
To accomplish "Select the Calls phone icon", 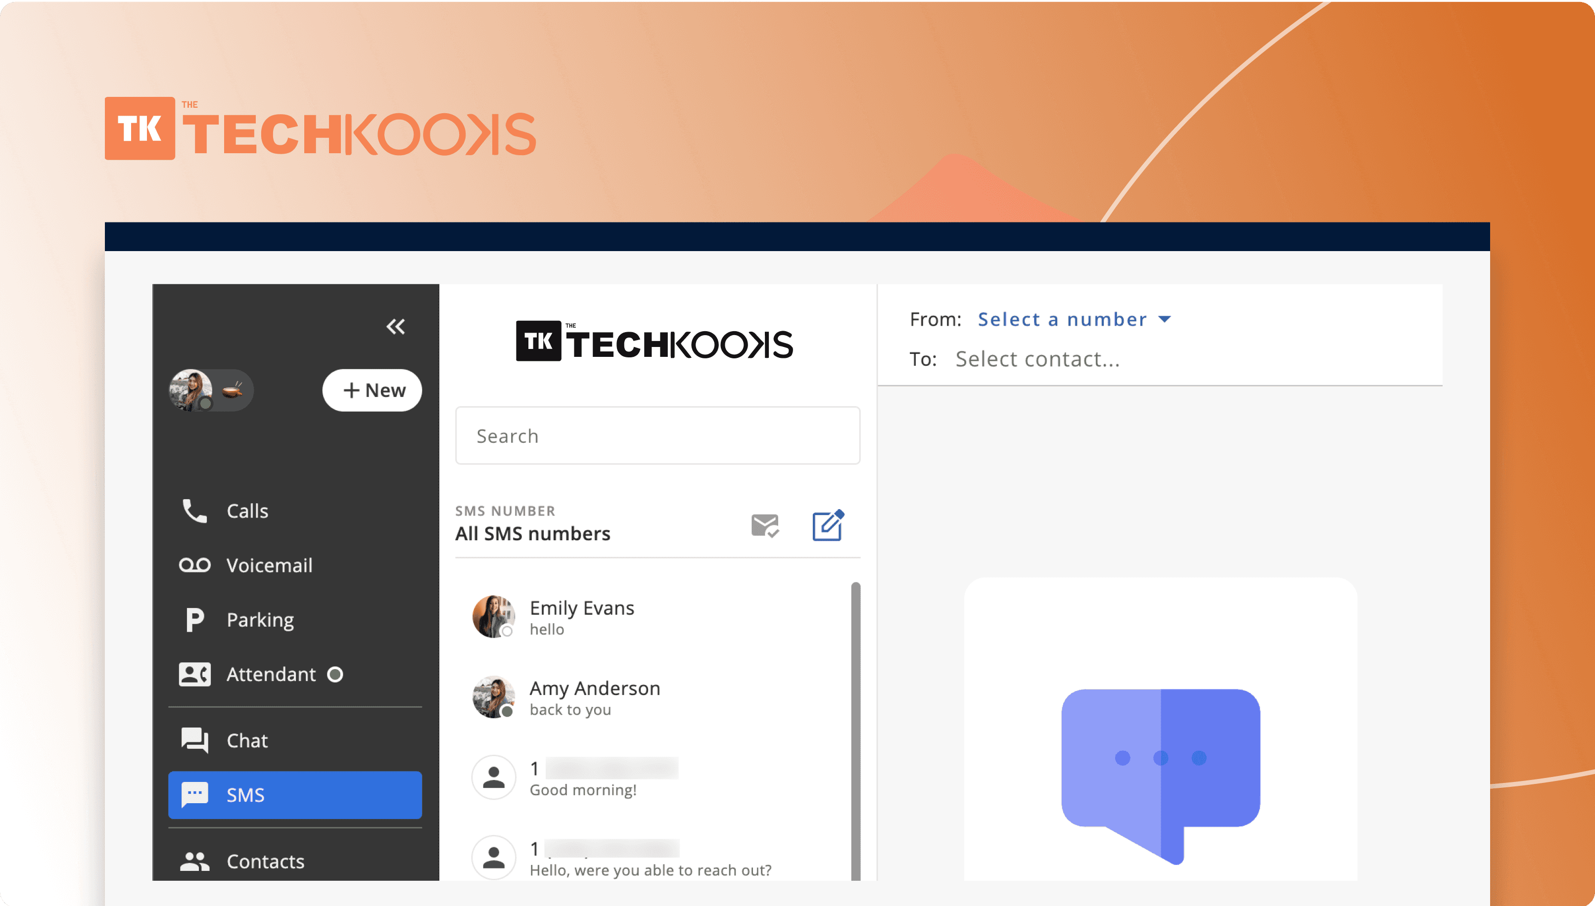I will pos(194,510).
